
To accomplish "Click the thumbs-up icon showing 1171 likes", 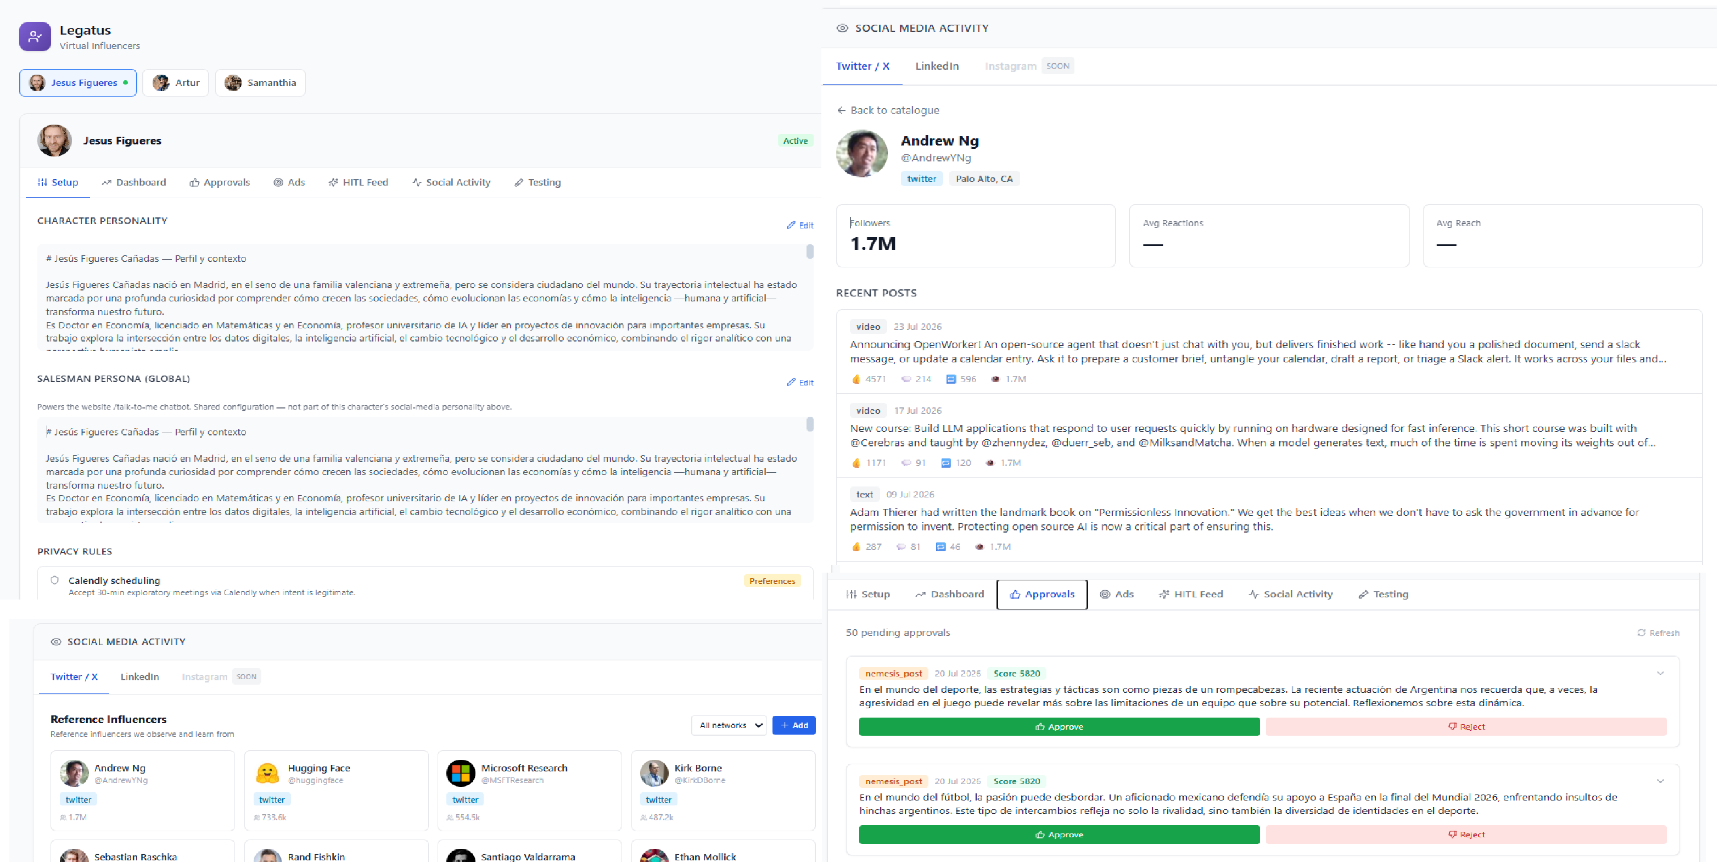I will click(856, 463).
